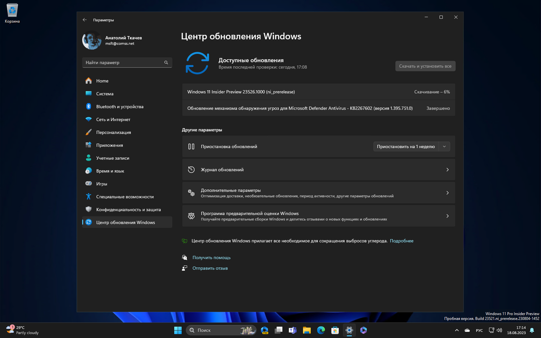The width and height of the screenshot is (541, 338).
Task: Click the gear icon for Дополнительные параметры
Action: (191, 193)
